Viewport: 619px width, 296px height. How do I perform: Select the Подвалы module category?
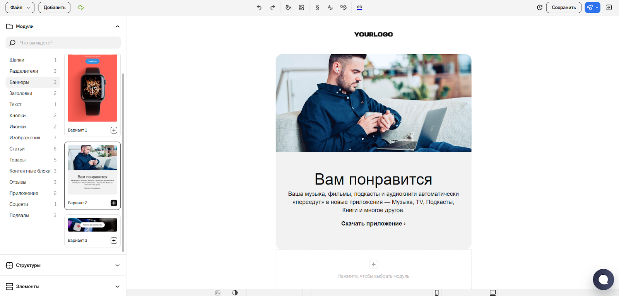tap(19, 216)
